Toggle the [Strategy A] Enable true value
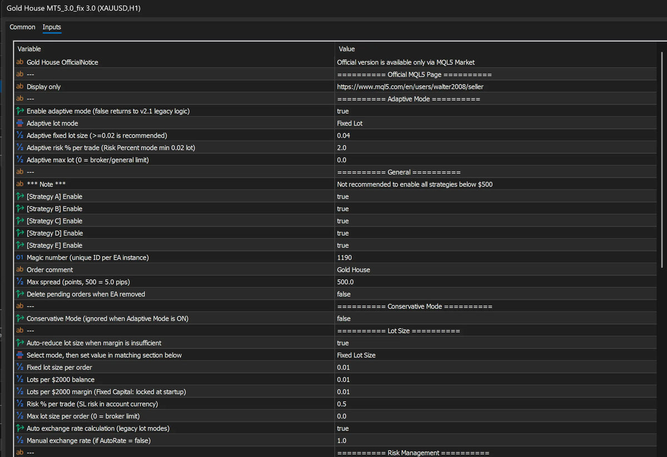Viewport: 667px width, 457px height. [x=343, y=197]
